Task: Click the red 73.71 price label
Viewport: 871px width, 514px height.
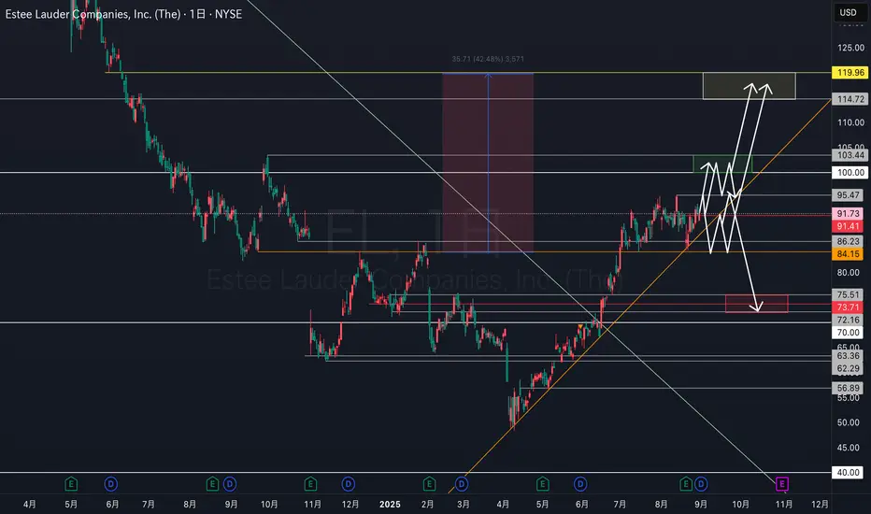Action: pos(848,307)
